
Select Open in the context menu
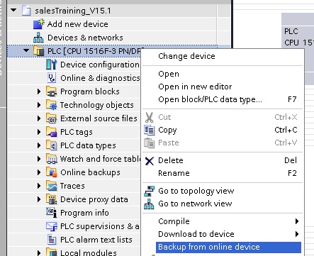coord(169,74)
